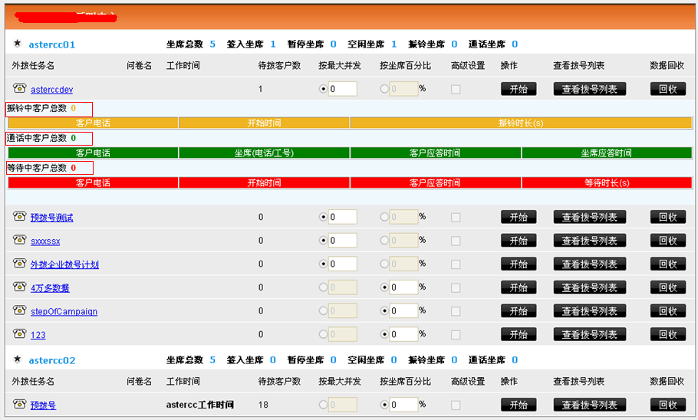698x420 pixels.
Task: Tick the 高级设置 checkbox for stepOfCampaign
Action: [456, 311]
